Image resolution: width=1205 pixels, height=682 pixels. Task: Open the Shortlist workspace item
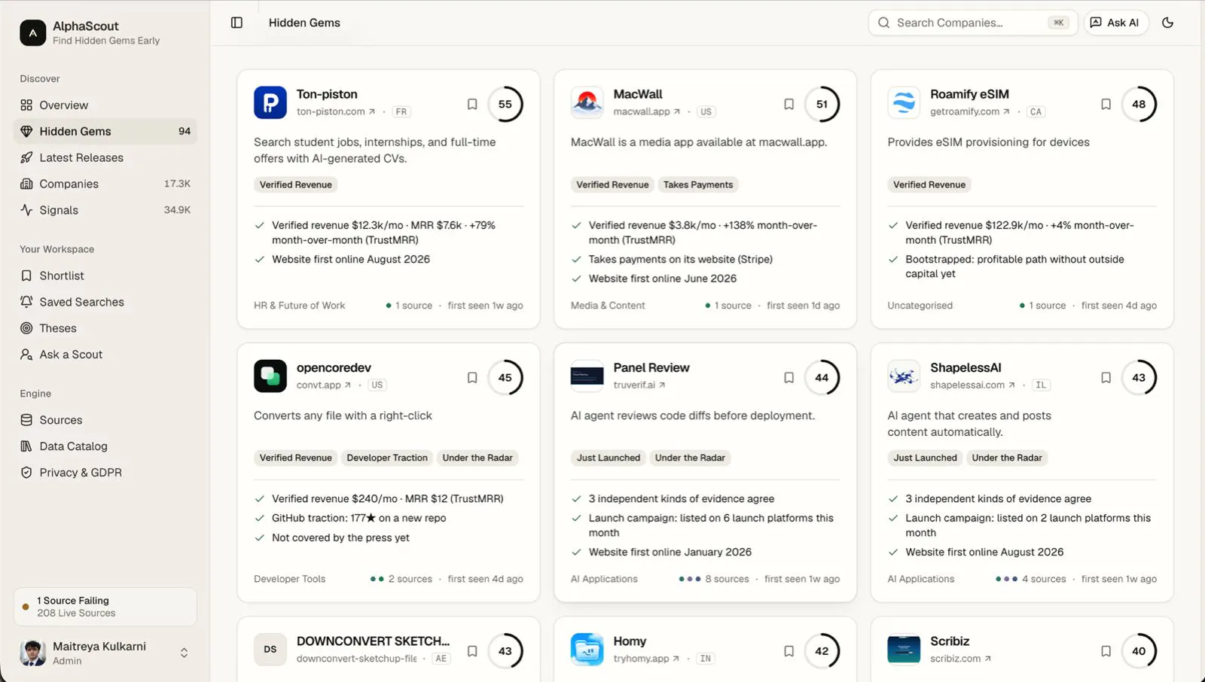(105, 276)
